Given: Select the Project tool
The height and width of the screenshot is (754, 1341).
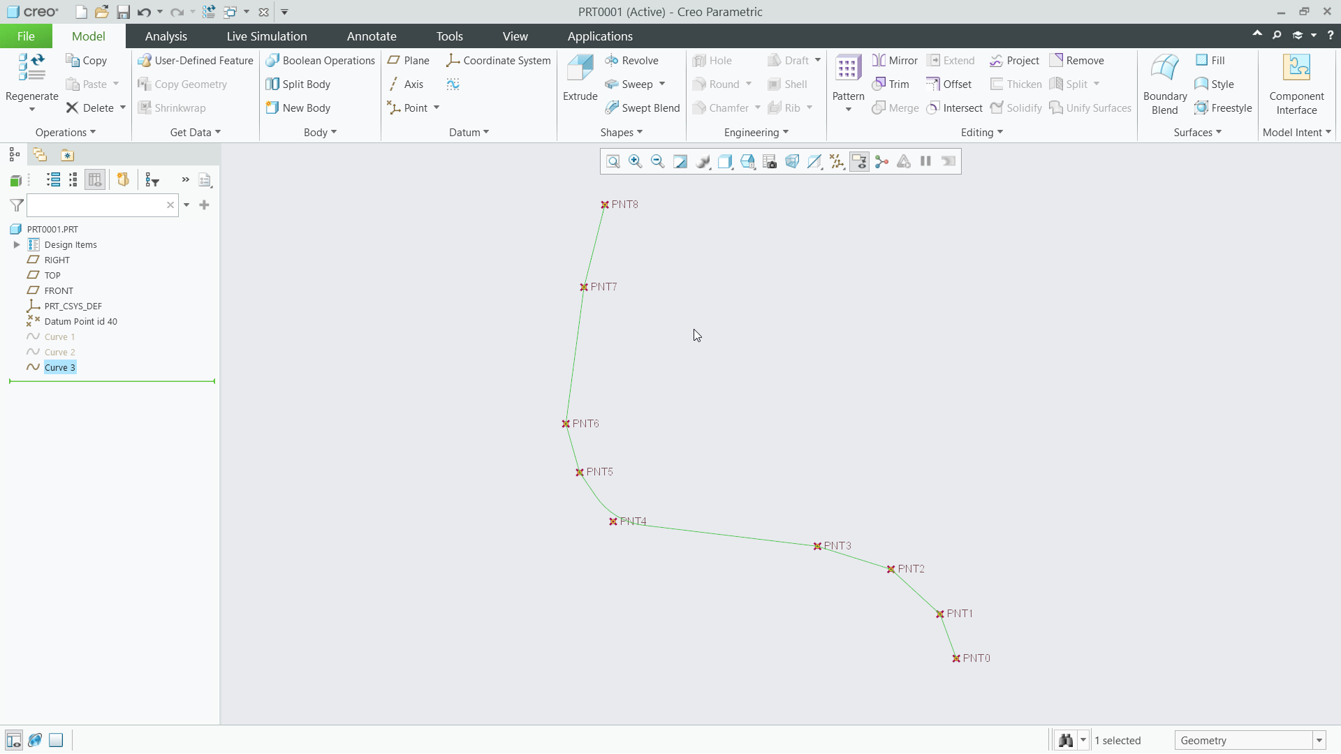Looking at the screenshot, I should [x=1014, y=61].
